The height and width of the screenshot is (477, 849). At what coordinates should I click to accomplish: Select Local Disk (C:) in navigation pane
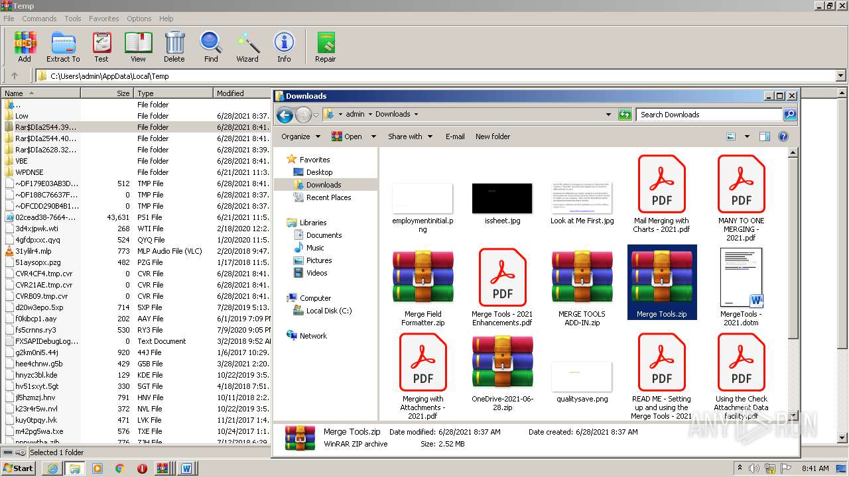[329, 311]
